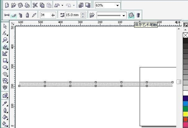Click Save artistic media stroke icon
188x128 pixels.
tap(131, 15)
